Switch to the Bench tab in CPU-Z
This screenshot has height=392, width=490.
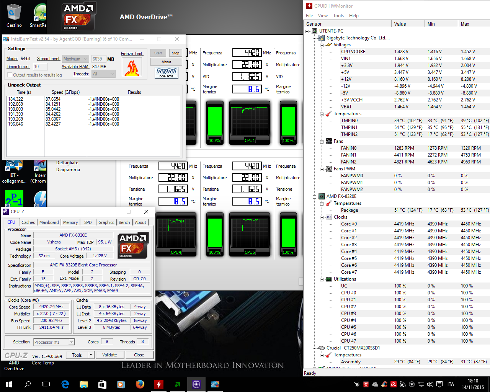coord(124,222)
